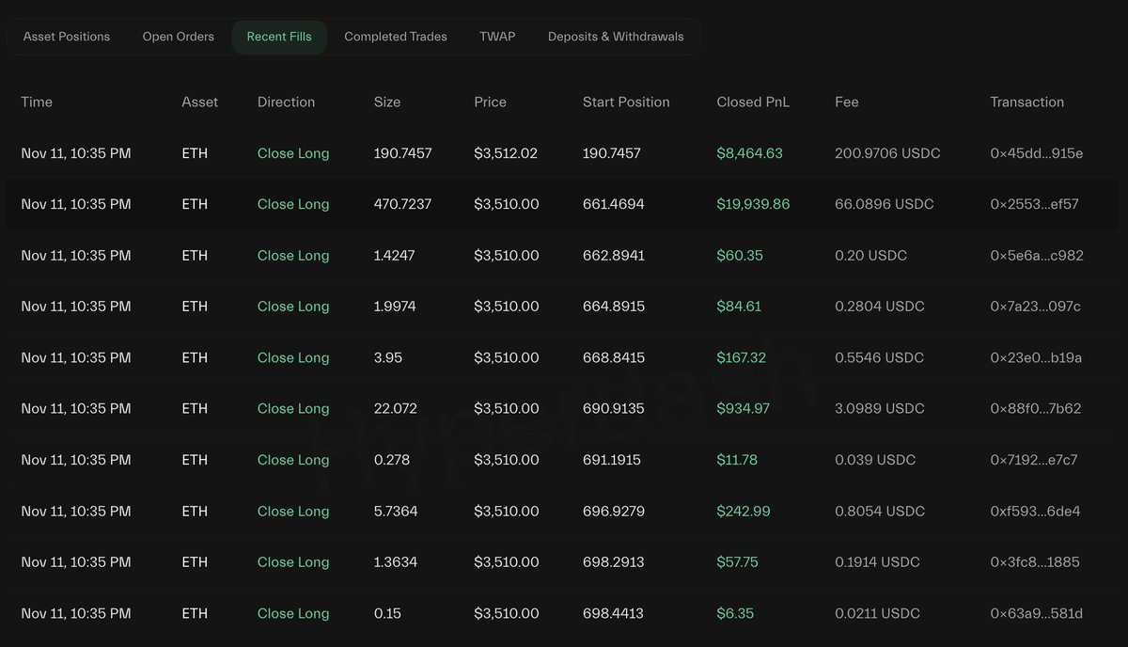Click transaction hash 0x5e6a...c982
Screen dimensions: 1128x647
(1036, 256)
